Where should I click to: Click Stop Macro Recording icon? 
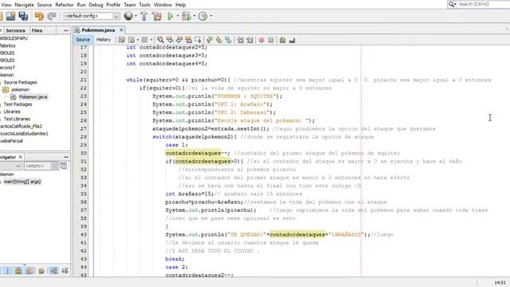(271, 40)
